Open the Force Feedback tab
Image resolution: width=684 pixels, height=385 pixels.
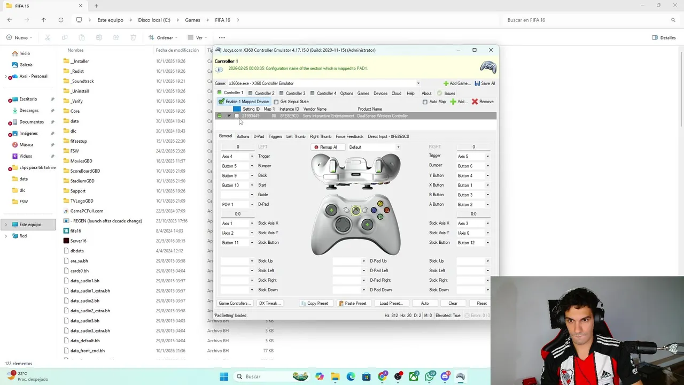349,136
